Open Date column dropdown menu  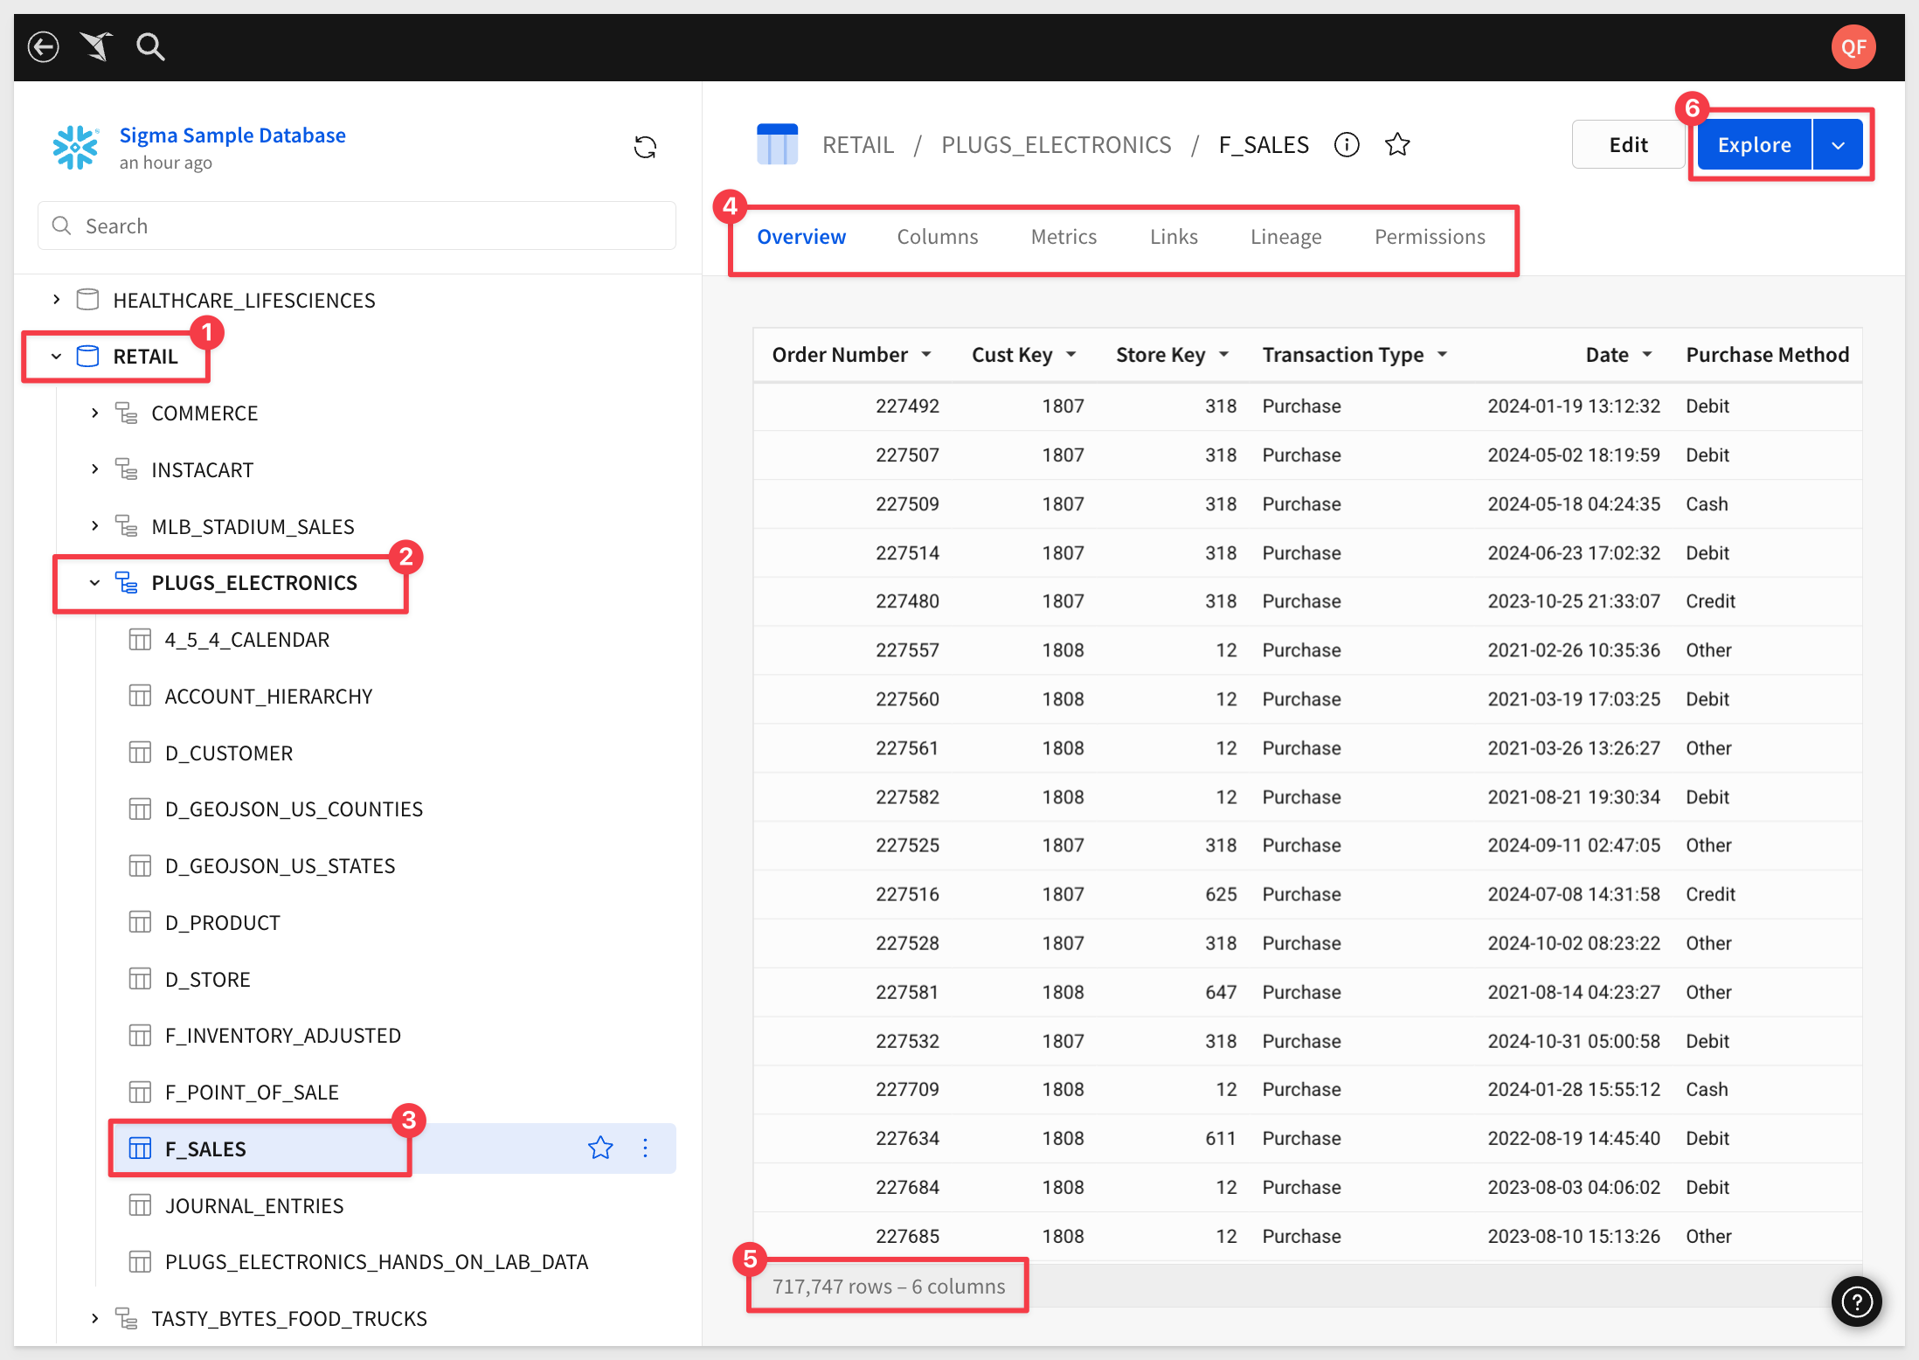pyautogui.click(x=1647, y=355)
